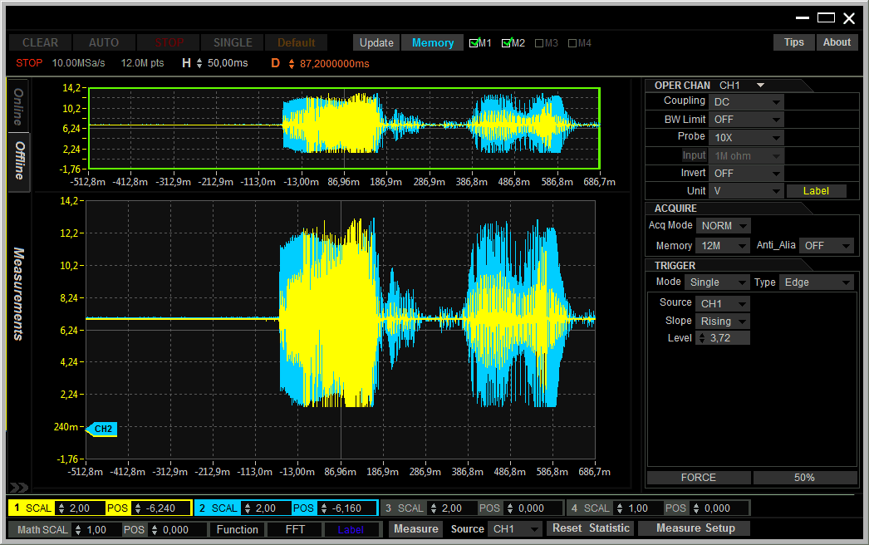869x545 pixels.
Task: Open the Probe 10X dropdown
Action: 747,138
